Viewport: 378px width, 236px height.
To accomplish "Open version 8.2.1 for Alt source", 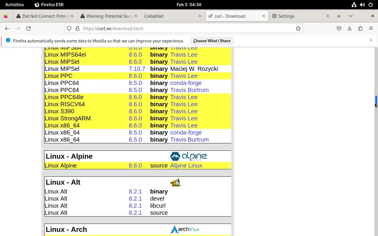I will [135, 213].
